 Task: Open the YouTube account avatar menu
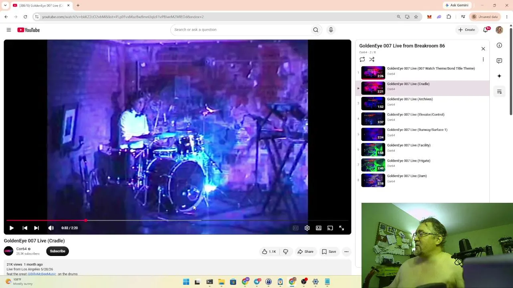pos(499,30)
